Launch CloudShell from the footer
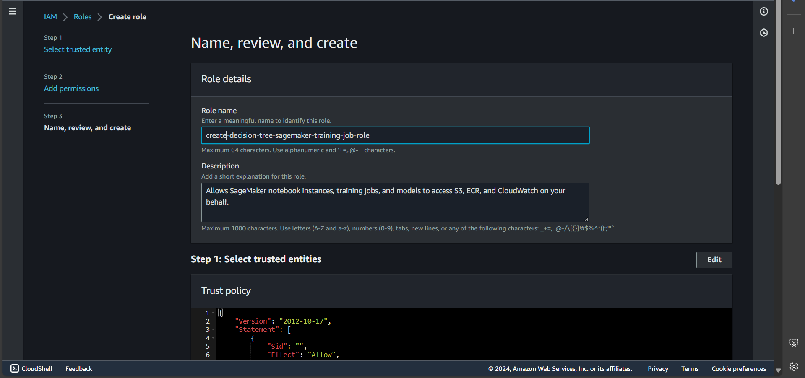 (31, 369)
